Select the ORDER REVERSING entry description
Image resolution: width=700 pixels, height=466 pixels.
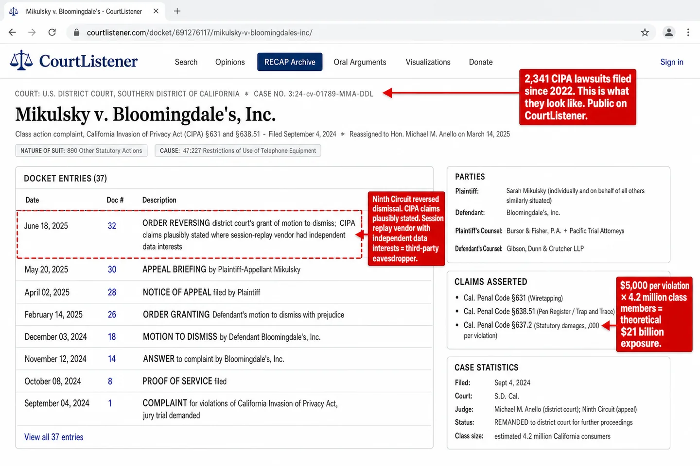point(249,235)
